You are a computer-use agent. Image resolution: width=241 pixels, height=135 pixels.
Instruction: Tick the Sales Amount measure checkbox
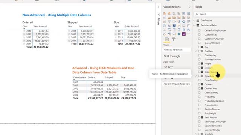coord(199,117)
